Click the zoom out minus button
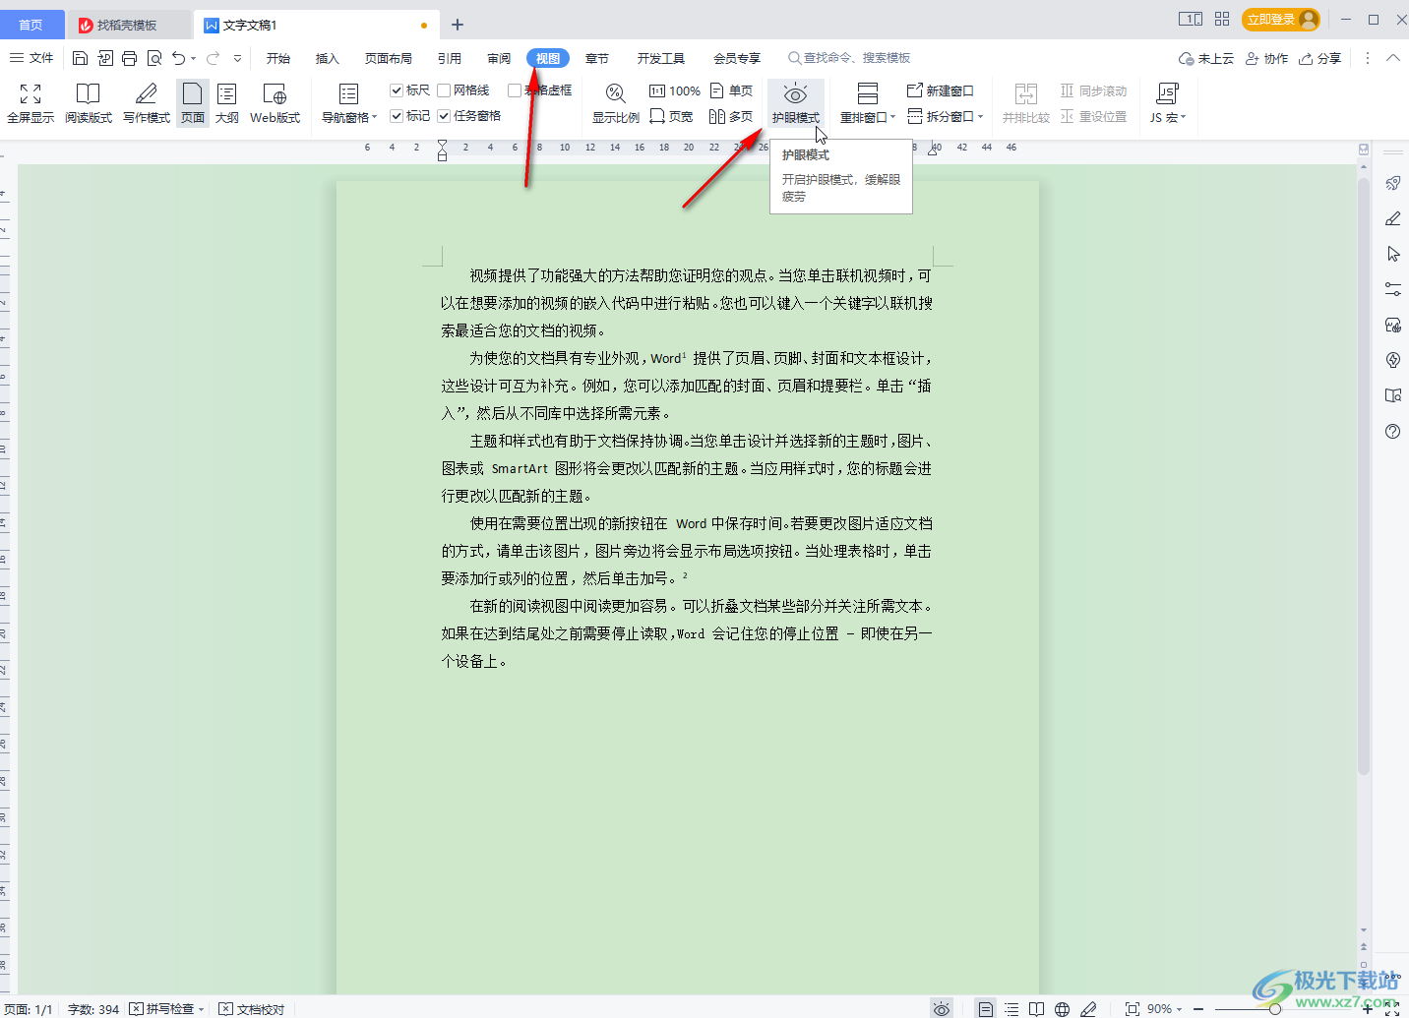This screenshot has width=1409, height=1018. pos(1198,1009)
